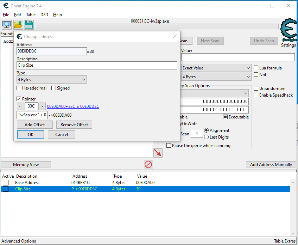The height and width of the screenshot is (245, 298).
Task: Open the File menu
Action: click(6, 15)
